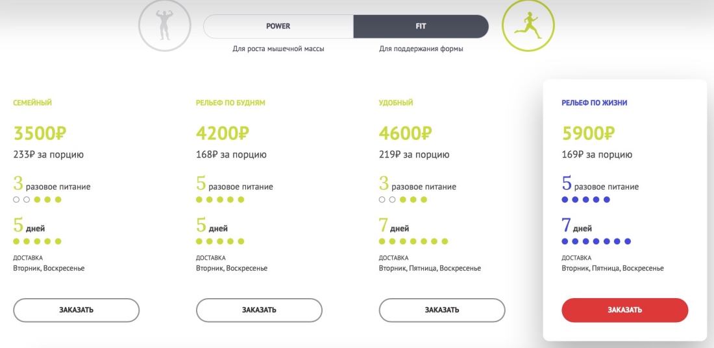This screenshot has width=714, height=348.
Task: Click the Рельеф по жизни title
Action: [595, 103]
